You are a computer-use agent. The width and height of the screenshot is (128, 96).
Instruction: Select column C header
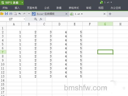44,24
